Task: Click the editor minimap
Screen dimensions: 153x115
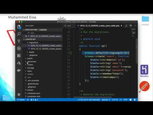Action: coord(134,33)
